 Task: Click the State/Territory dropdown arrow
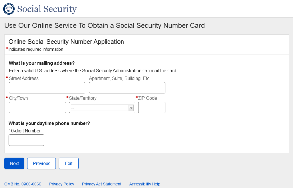click(131, 108)
